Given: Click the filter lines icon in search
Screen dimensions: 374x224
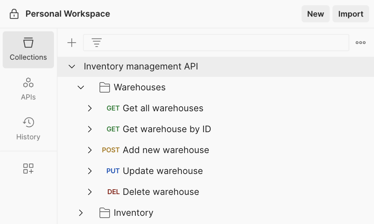Looking at the screenshot, I should 97,43.
